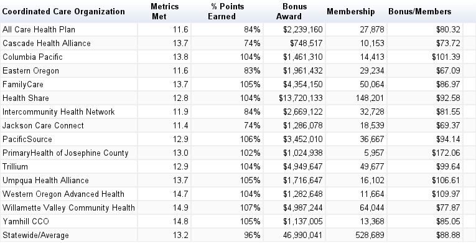
Task: Sort by Bonus/Members column header
Action: coord(419,12)
